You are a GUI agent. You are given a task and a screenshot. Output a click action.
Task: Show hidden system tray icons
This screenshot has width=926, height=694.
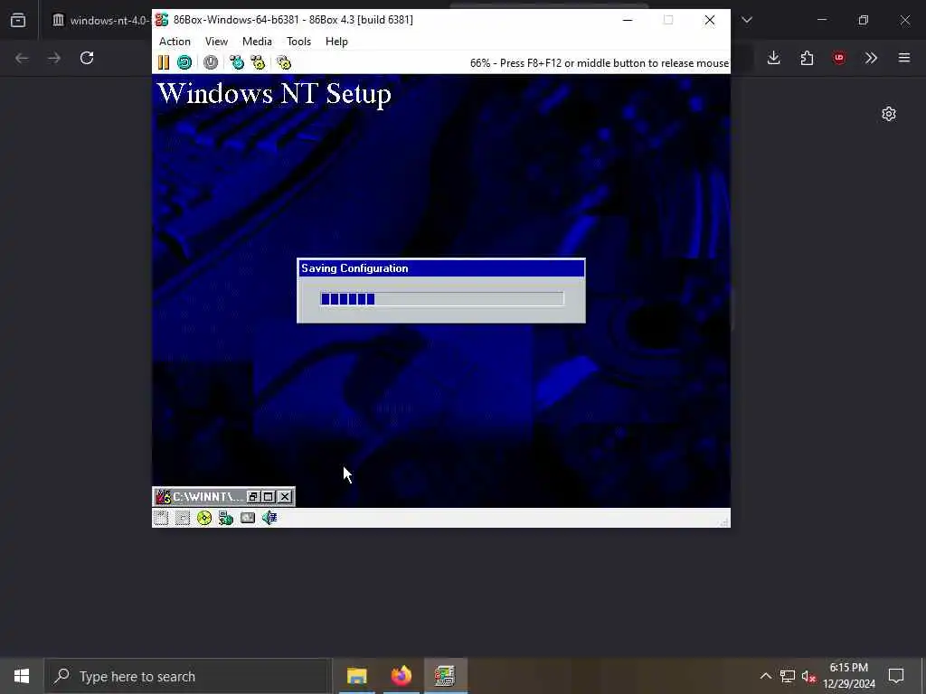[x=765, y=676]
